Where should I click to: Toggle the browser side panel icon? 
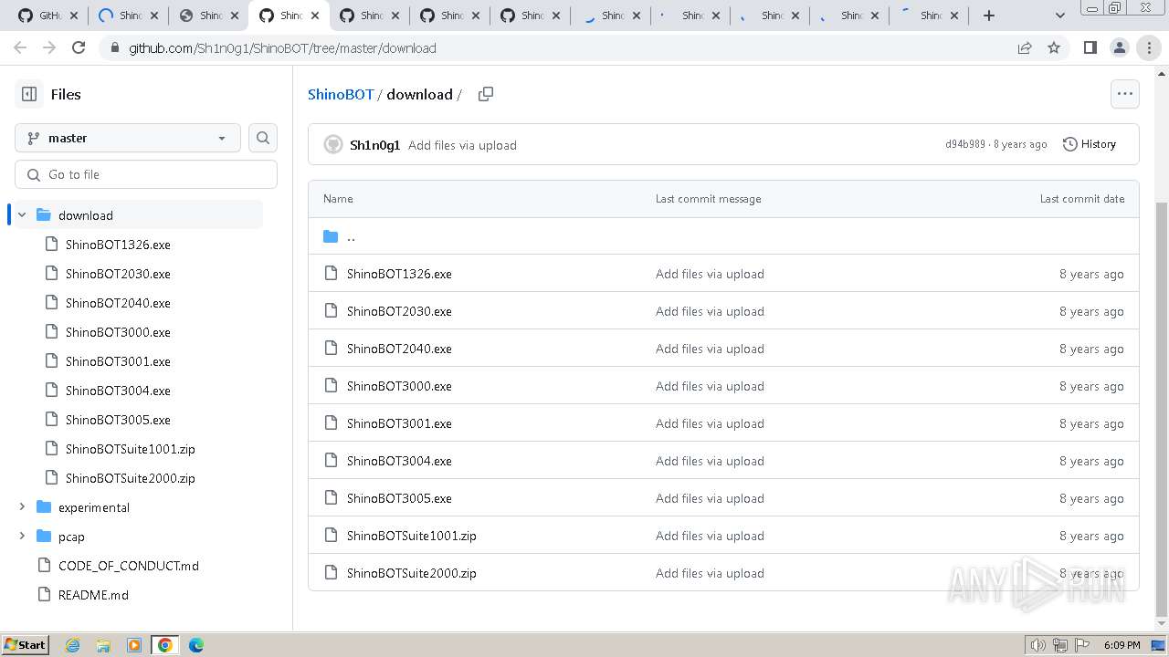pyautogui.click(x=1090, y=47)
